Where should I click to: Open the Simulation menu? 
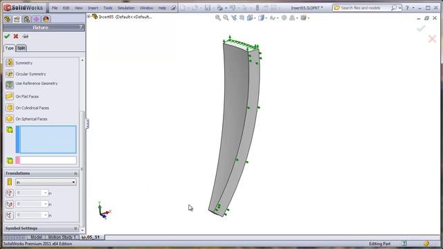pos(126,8)
